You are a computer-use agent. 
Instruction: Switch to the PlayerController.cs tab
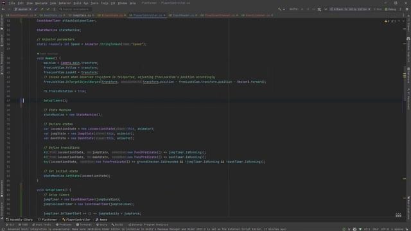(x=148, y=15)
